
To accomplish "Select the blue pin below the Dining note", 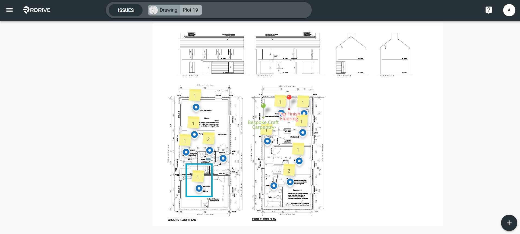I will pyautogui.click(x=194, y=134).
